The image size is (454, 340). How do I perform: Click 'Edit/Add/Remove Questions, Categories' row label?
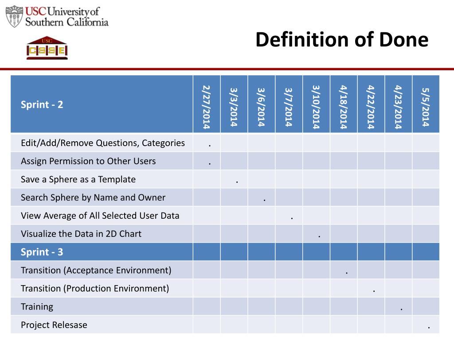pos(103,143)
